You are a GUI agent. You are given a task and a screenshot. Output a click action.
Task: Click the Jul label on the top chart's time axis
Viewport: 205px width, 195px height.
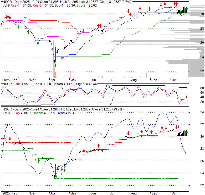(112, 80)
